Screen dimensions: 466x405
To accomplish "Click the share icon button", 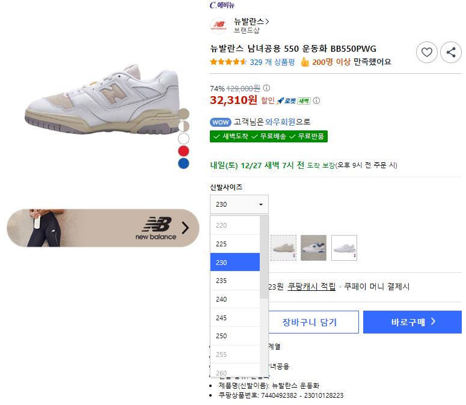I will pyautogui.click(x=451, y=52).
